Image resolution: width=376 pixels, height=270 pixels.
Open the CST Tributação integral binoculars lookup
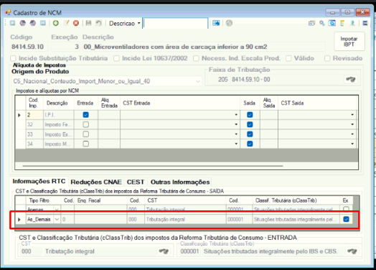click(164, 251)
